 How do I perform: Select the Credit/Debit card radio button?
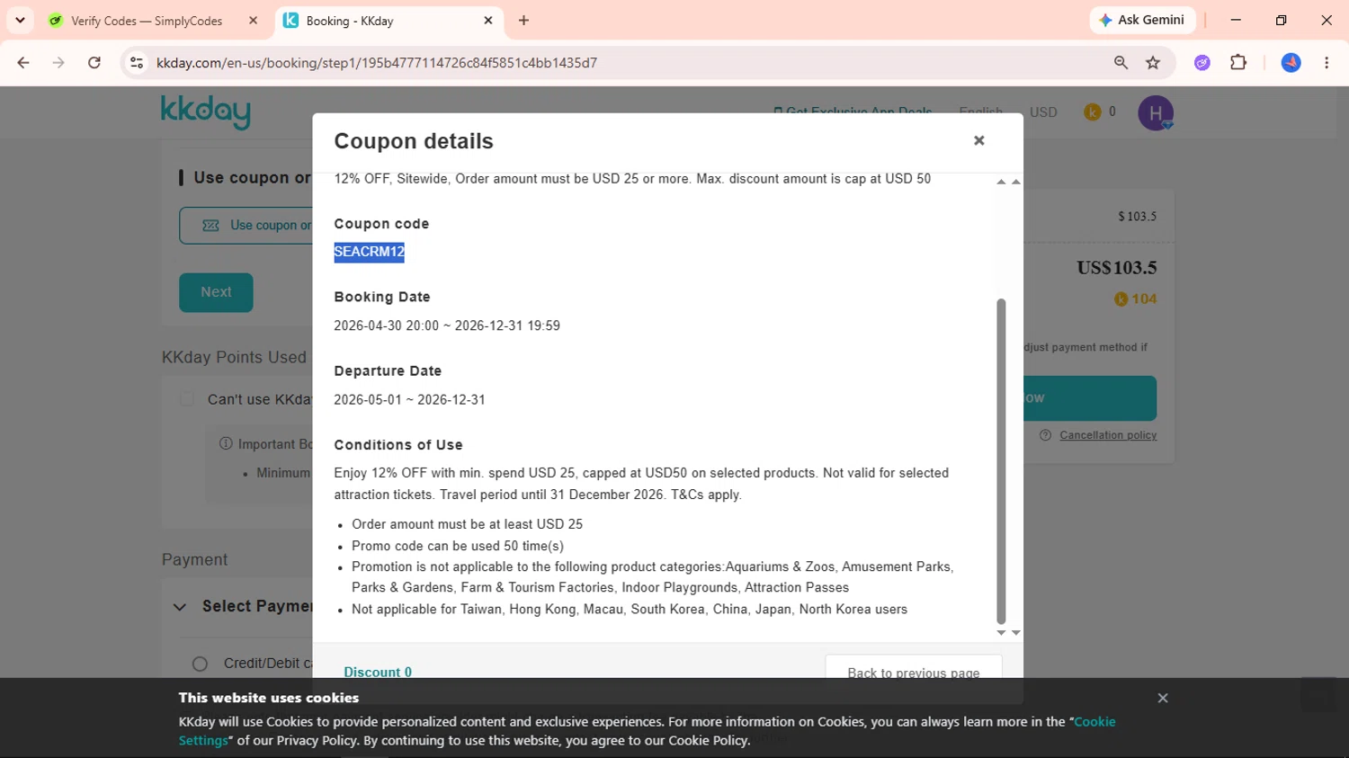pos(200,664)
